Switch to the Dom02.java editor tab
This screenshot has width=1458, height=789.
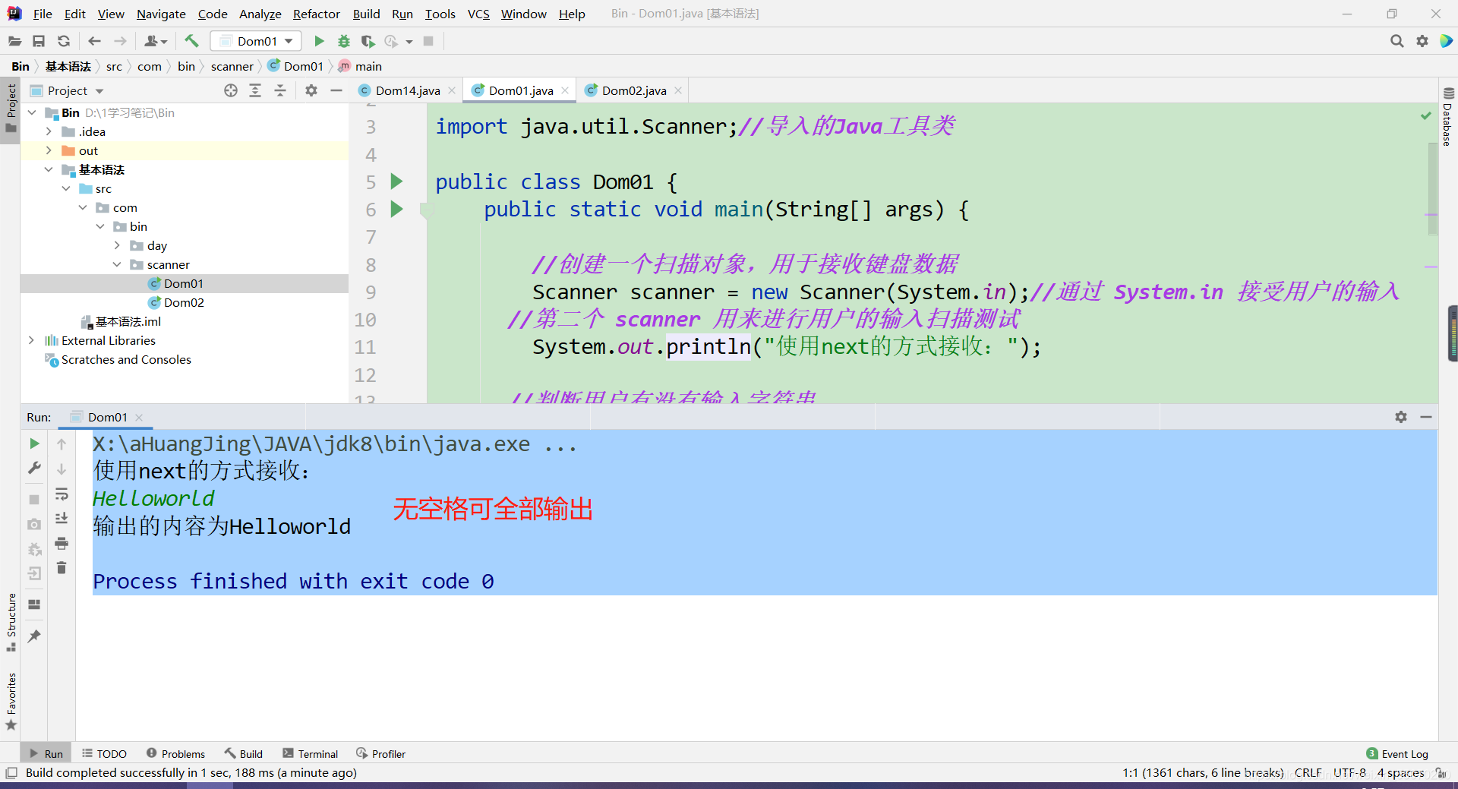pyautogui.click(x=634, y=90)
